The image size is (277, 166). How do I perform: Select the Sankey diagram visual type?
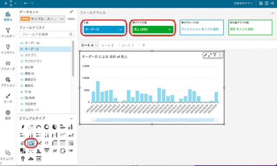[x=55, y=150]
